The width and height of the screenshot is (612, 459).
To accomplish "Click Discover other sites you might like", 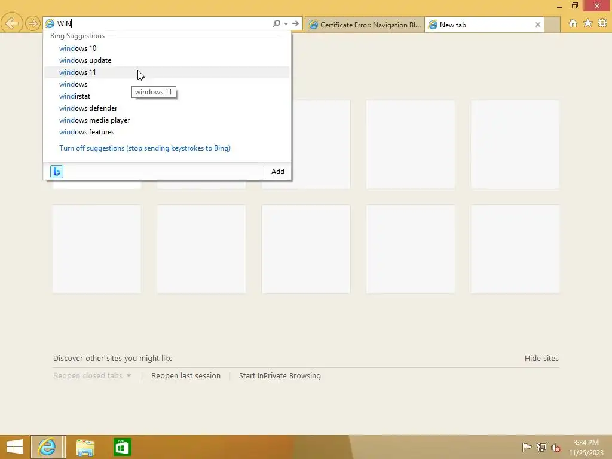I will [x=113, y=358].
